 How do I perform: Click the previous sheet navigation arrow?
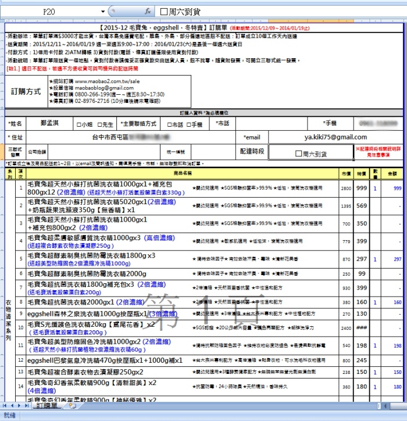tap(12, 405)
